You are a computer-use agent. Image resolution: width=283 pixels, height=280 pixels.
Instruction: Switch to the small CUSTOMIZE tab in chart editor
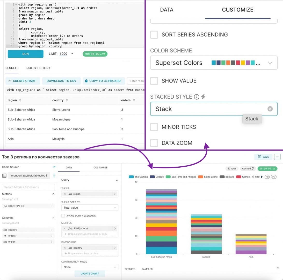(100, 167)
